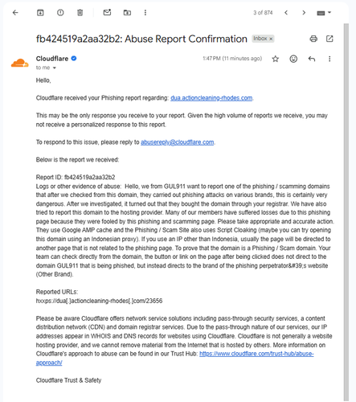356x402 pixels.
Task: Click the 'Hello,' greeting line
Action: (x=43, y=80)
